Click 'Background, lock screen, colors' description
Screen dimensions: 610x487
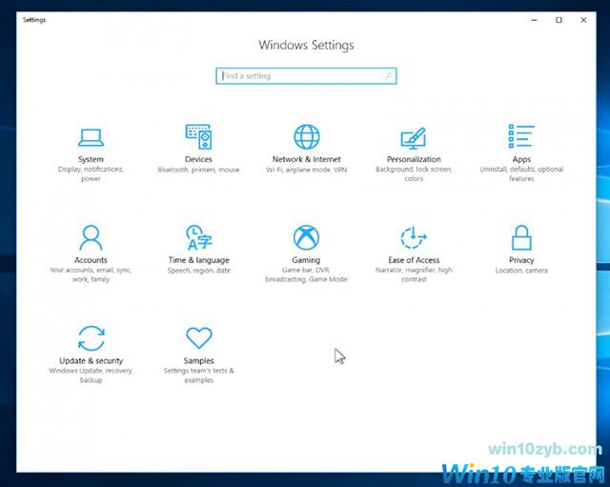coord(414,173)
